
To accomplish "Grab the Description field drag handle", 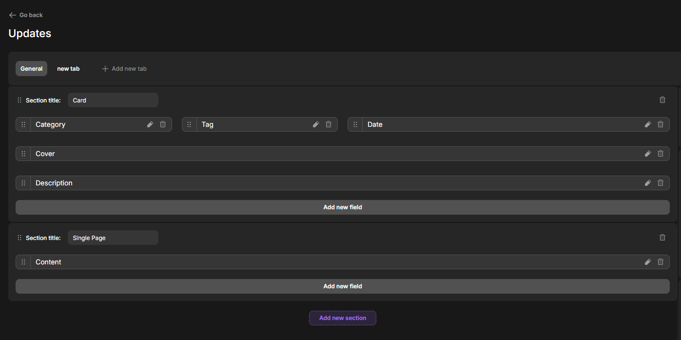I will click(23, 183).
